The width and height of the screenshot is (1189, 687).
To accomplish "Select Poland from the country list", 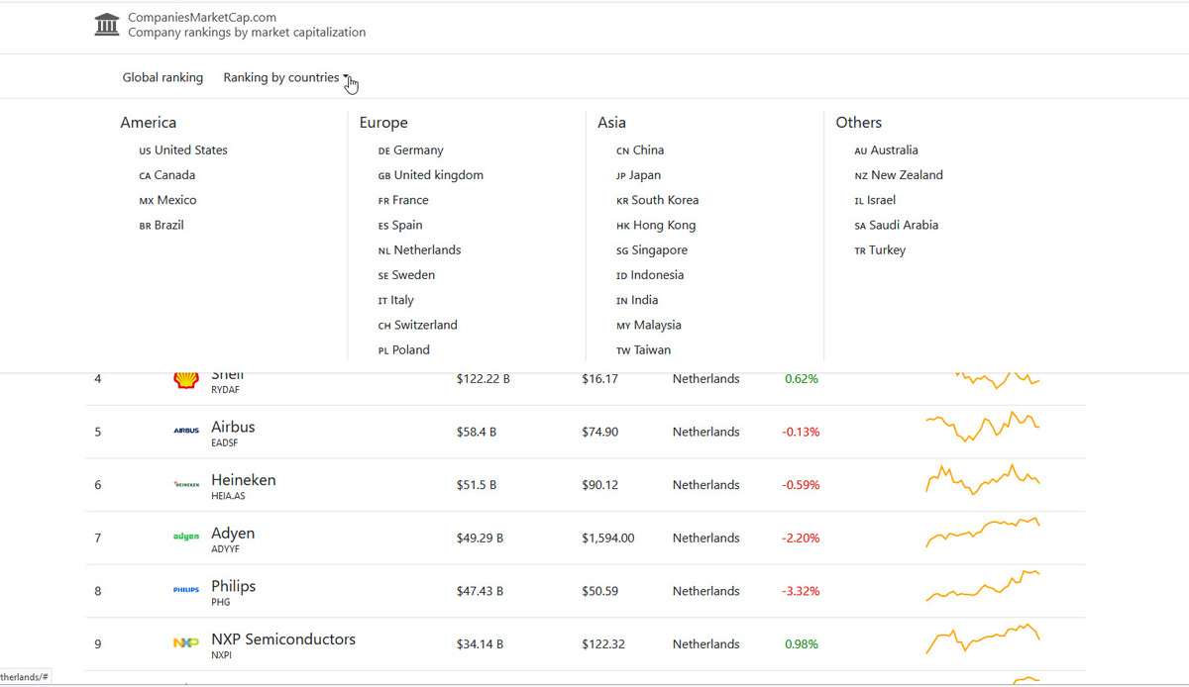I will pyautogui.click(x=404, y=349).
